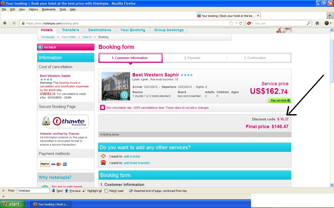The image size is (334, 208).
Task: Click the American Express logo
Action: click(65, 164)
